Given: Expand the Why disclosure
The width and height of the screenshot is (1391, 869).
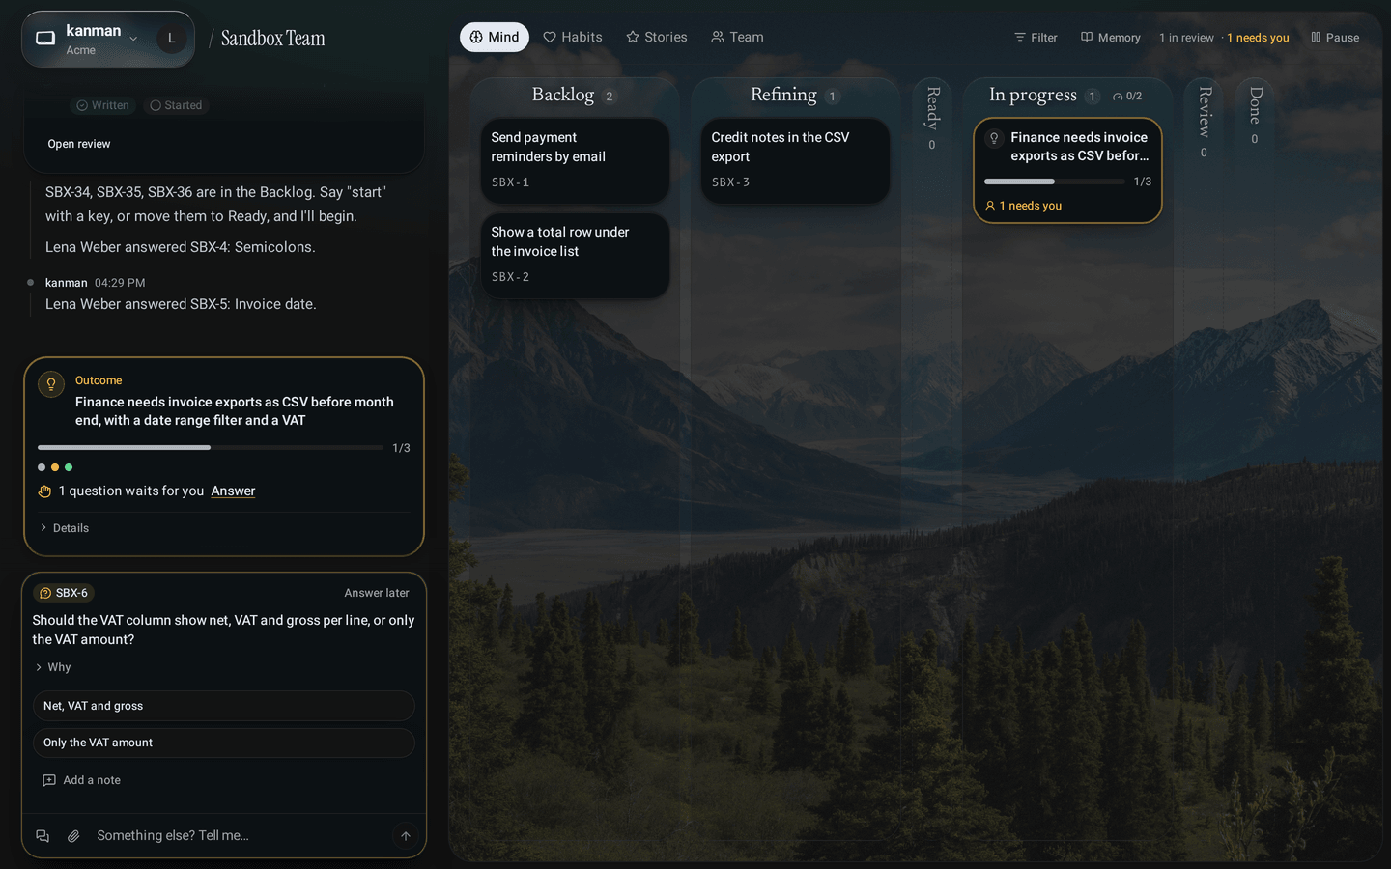Looking at the screenshot, I should click(53, 667).
